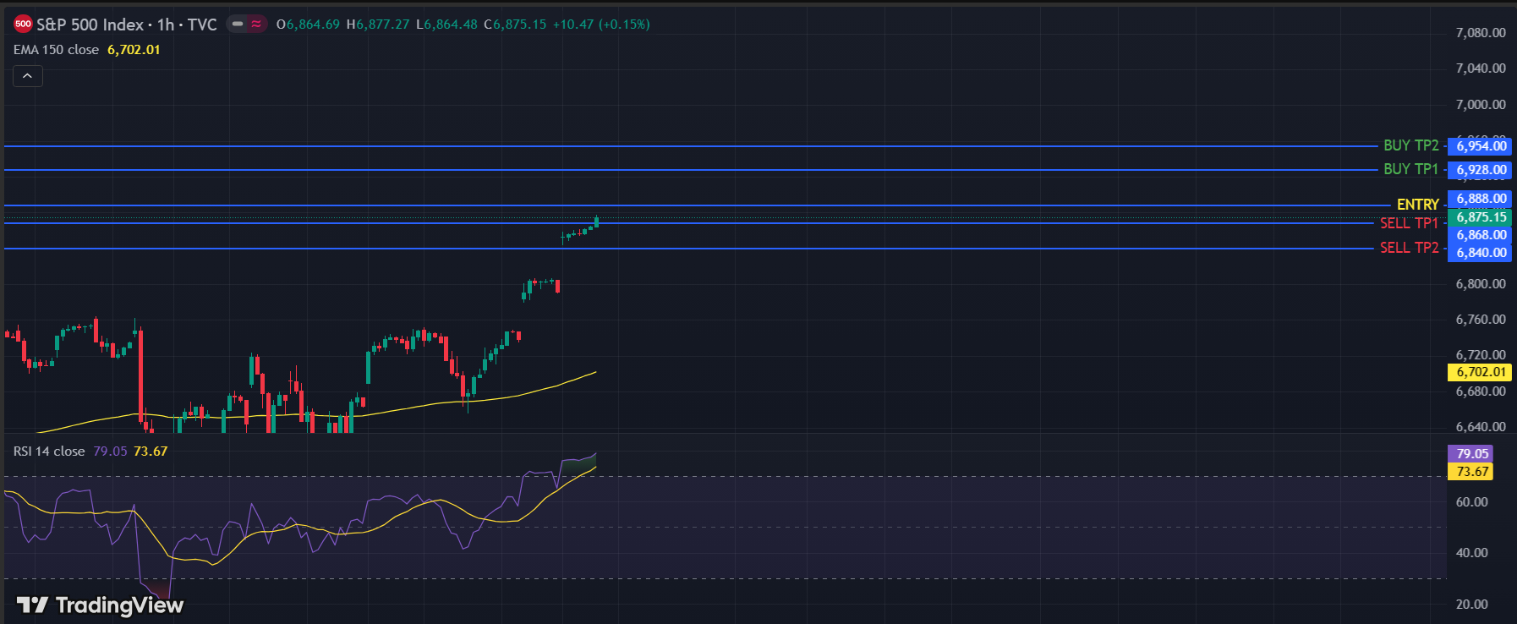Open the S&P 500 Index symbol title
The image size is (1517, 624).
[x=127, y=25]
